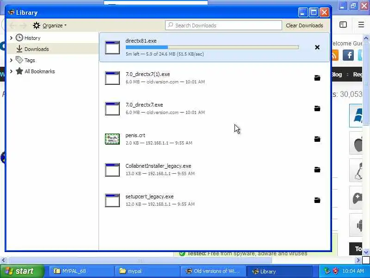This screenshot has width=370, height=278.
Task: Click the file name directx81.exe
Action: click(x=141, y=41)
